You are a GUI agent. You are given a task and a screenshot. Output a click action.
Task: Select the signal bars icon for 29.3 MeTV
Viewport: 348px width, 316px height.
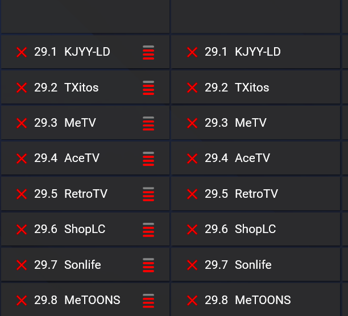pos(148,123)
